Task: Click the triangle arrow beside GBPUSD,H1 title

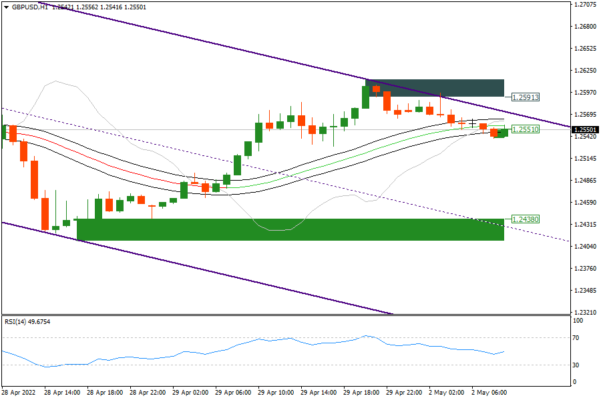Action: point(6,7)
